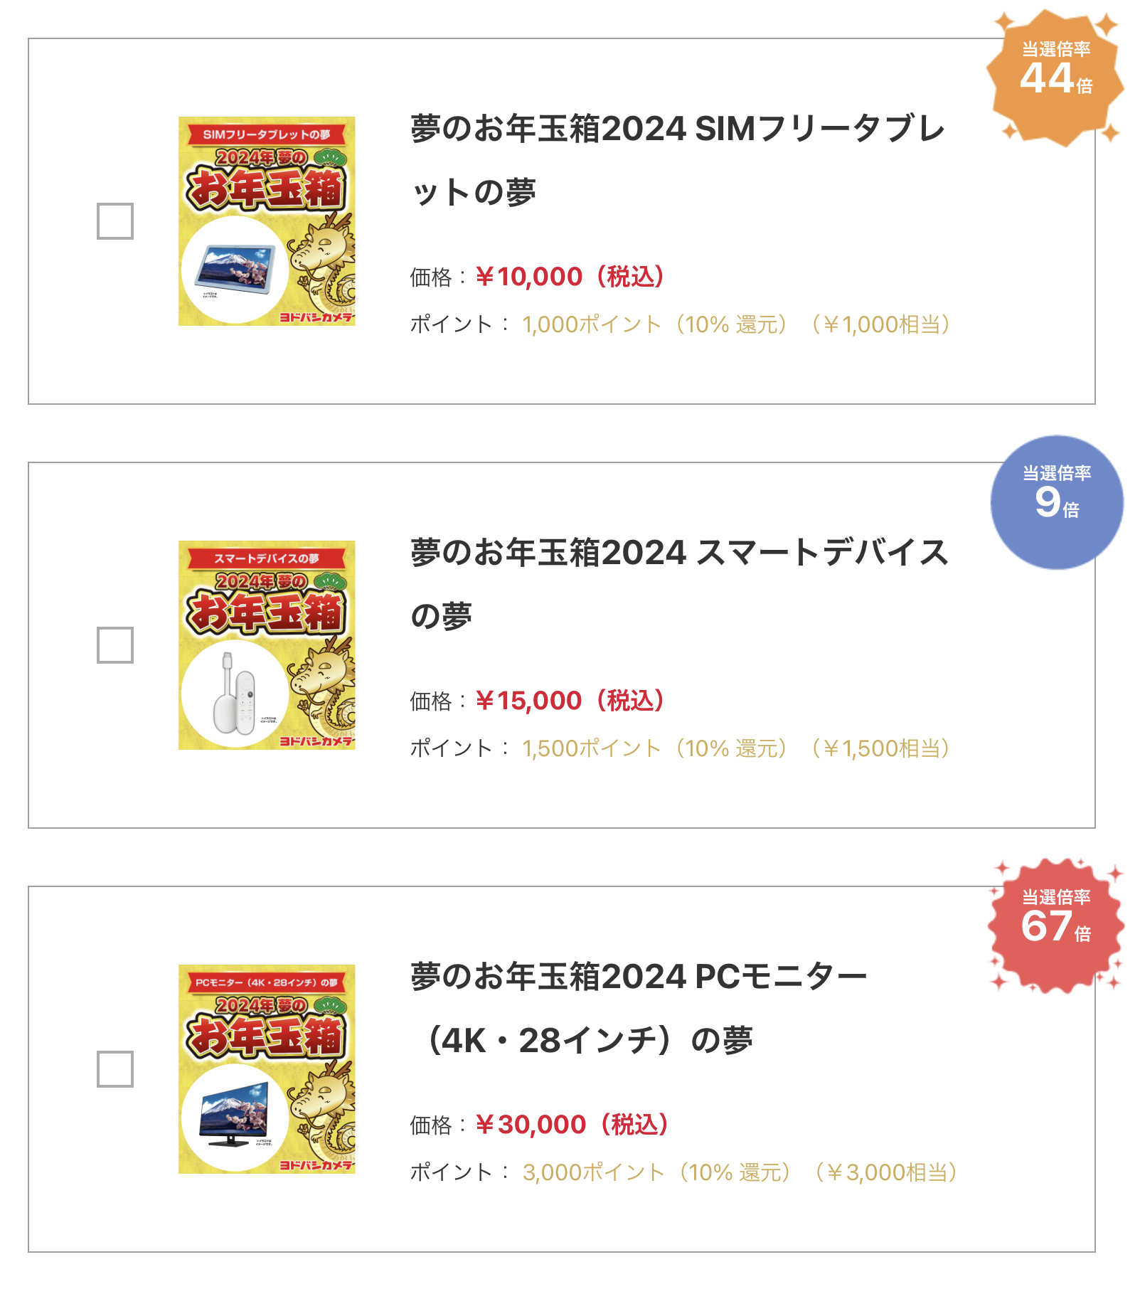Click the red 67倍 lottery odds badge
This screenshot has width=1140, height=1294.
pos(1056,925)
